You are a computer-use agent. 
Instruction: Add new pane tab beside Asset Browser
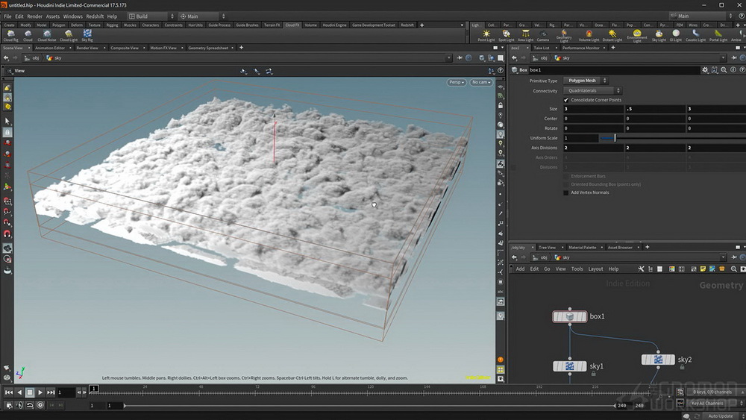[647, 248]
